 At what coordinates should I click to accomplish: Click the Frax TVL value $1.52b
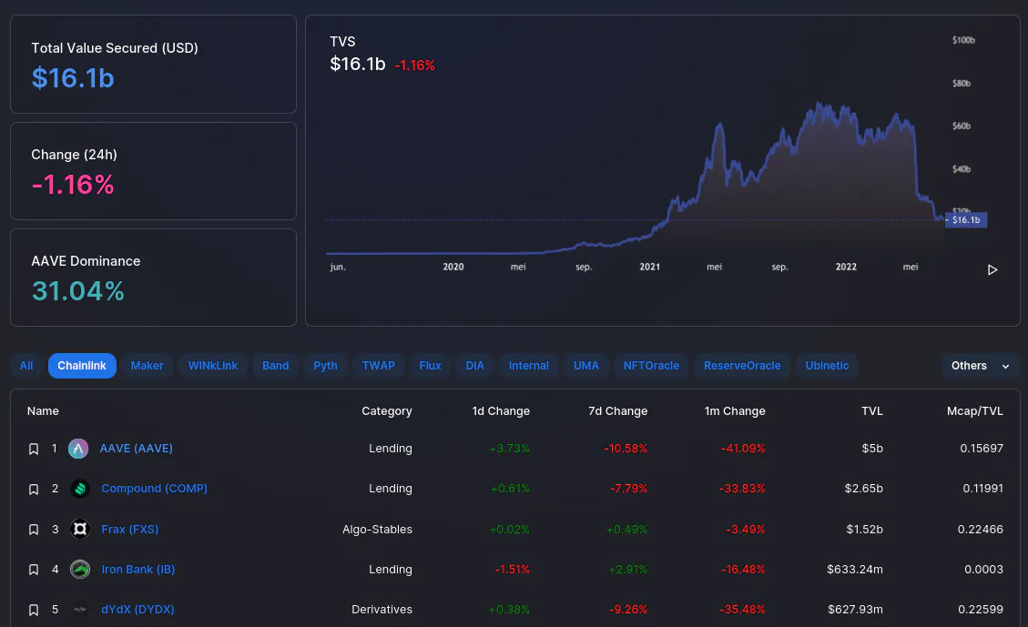click(x=865, y=530)
